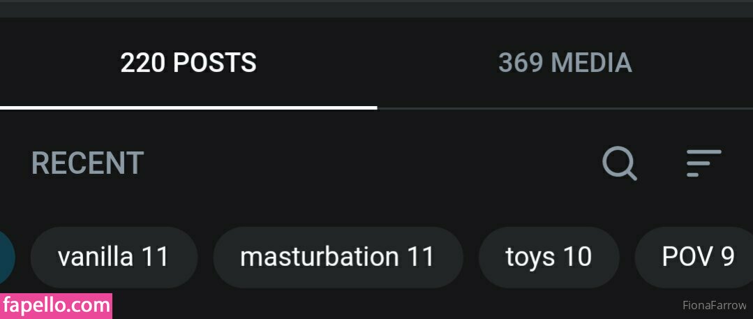Screen dimensions: 753x319
Task: Click the sort lines icon
Action: click(703, 163)
